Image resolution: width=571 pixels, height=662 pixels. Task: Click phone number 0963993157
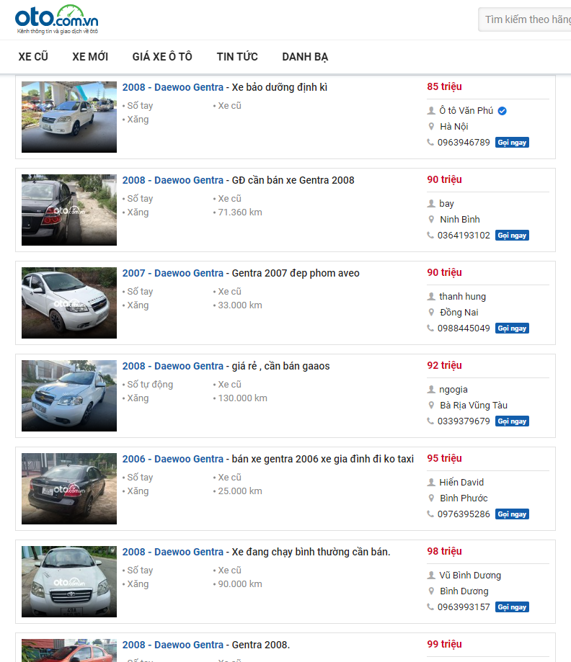coord(464,607)
